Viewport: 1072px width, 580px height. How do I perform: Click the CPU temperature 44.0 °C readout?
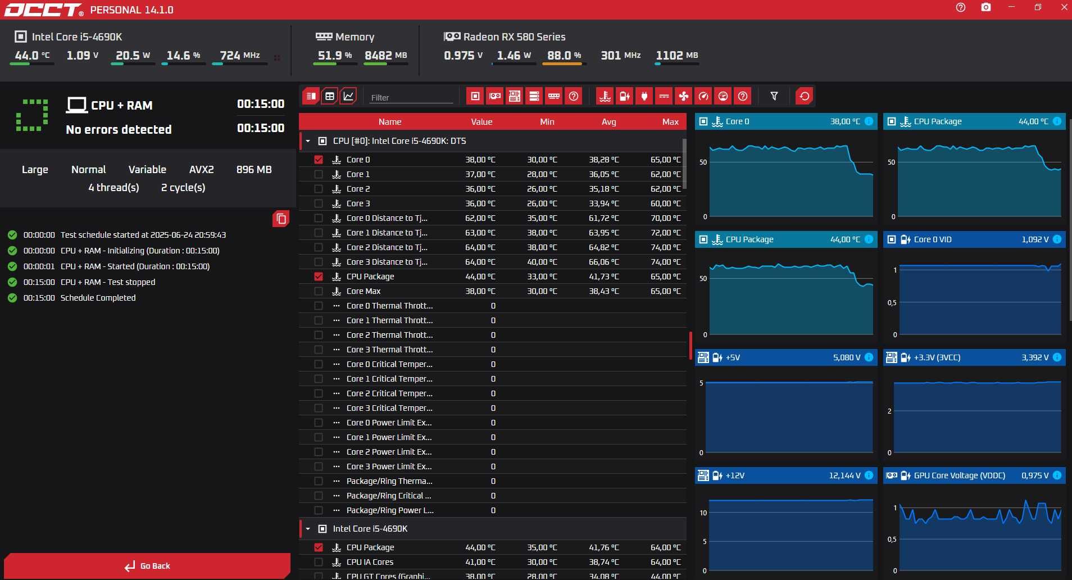pos(32,56)
